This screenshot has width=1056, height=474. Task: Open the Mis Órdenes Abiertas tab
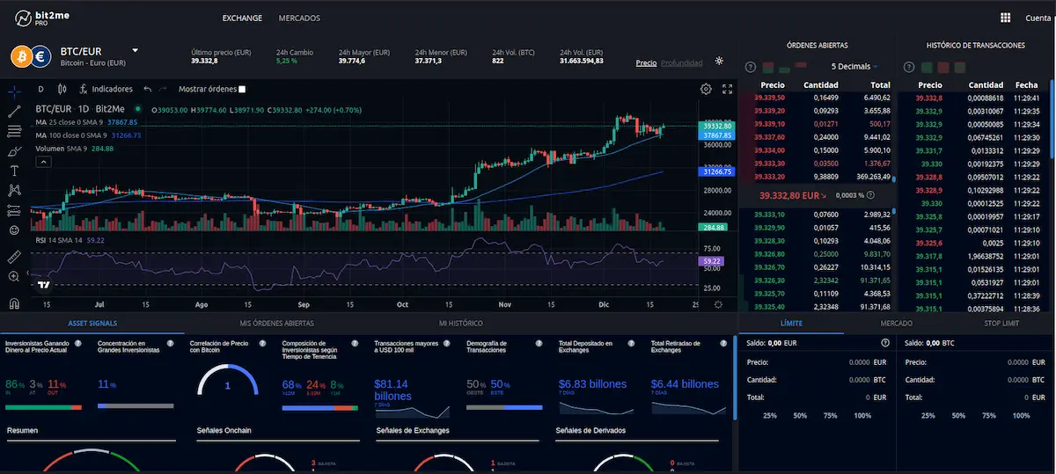pyautogui.click(x=276, y=324)
